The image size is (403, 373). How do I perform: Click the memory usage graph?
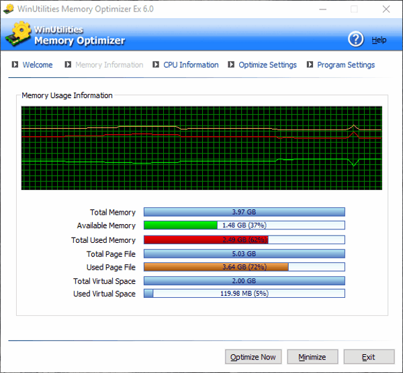coord(201,148)
